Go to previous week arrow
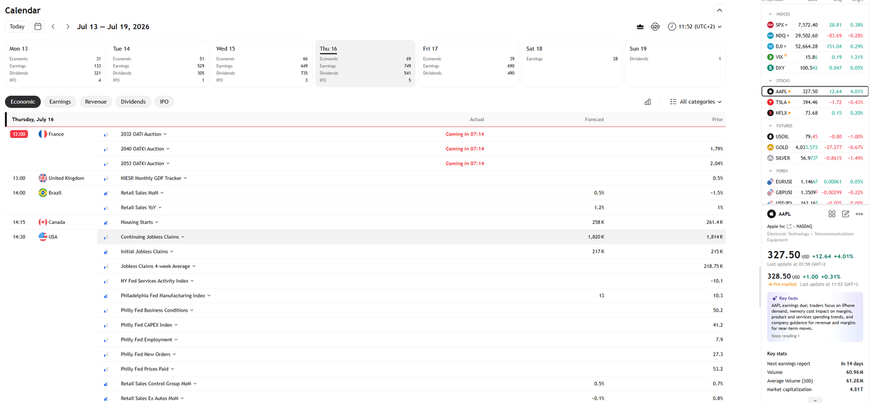 tap(53, 27)
